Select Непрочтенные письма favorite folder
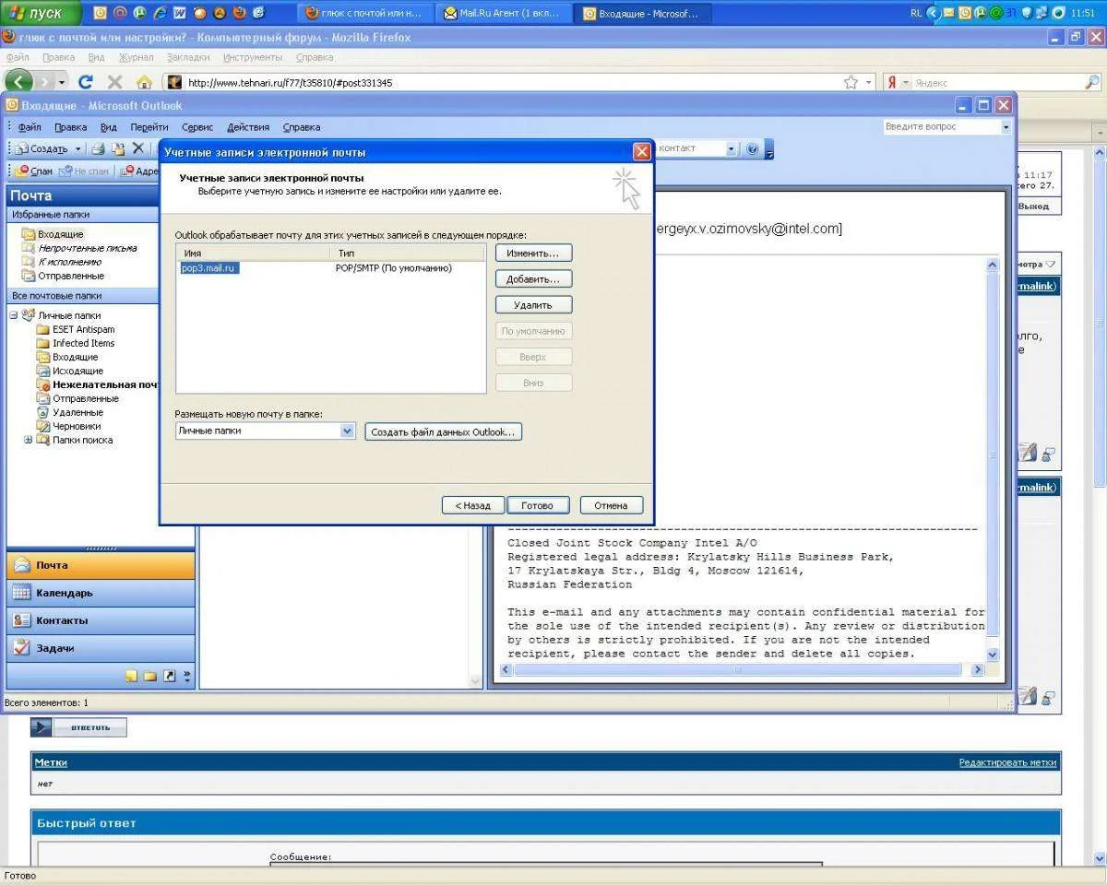 (x=79, y=248)
